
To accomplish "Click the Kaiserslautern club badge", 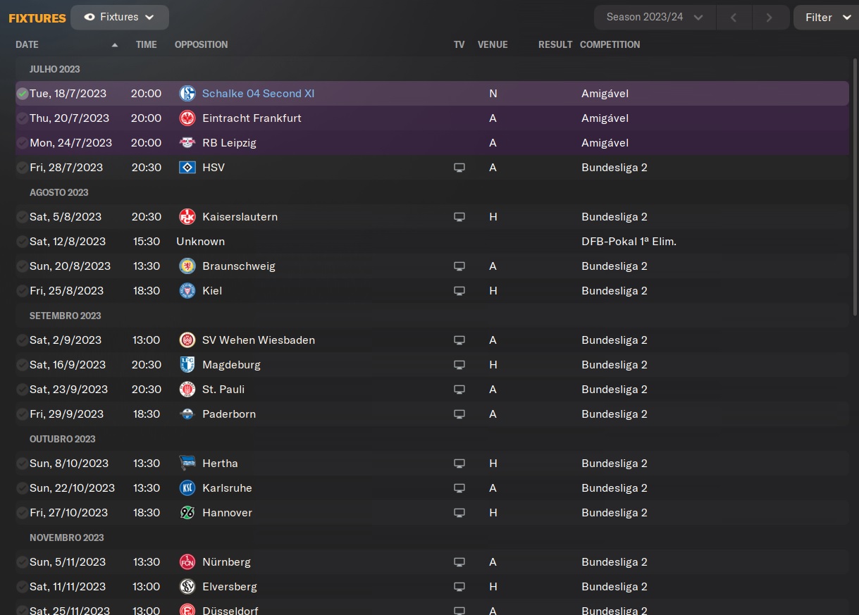I will 187,217.
